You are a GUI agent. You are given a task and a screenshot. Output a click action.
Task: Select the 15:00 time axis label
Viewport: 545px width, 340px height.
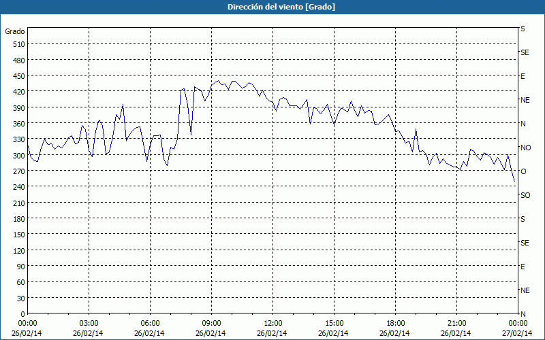pos(334,324)
